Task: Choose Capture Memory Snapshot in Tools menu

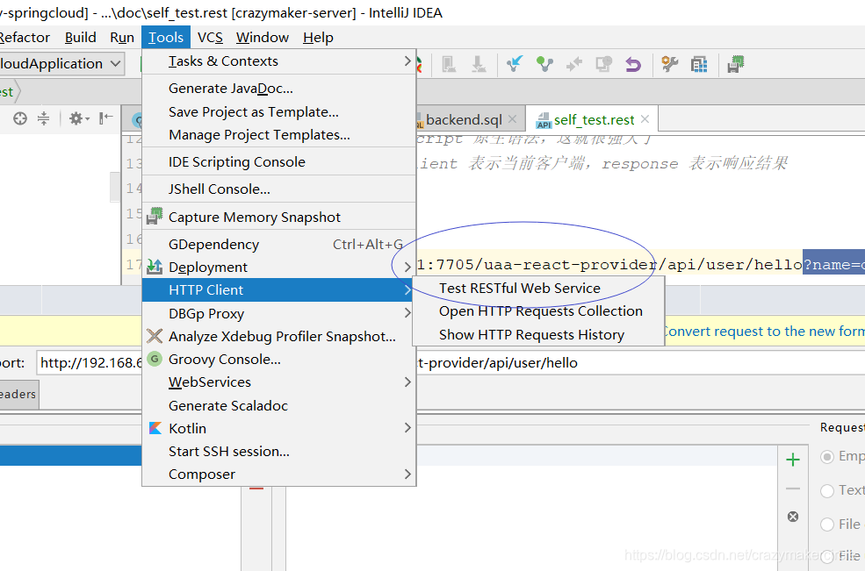Action: pyautogui.click(x=278, y=218)
